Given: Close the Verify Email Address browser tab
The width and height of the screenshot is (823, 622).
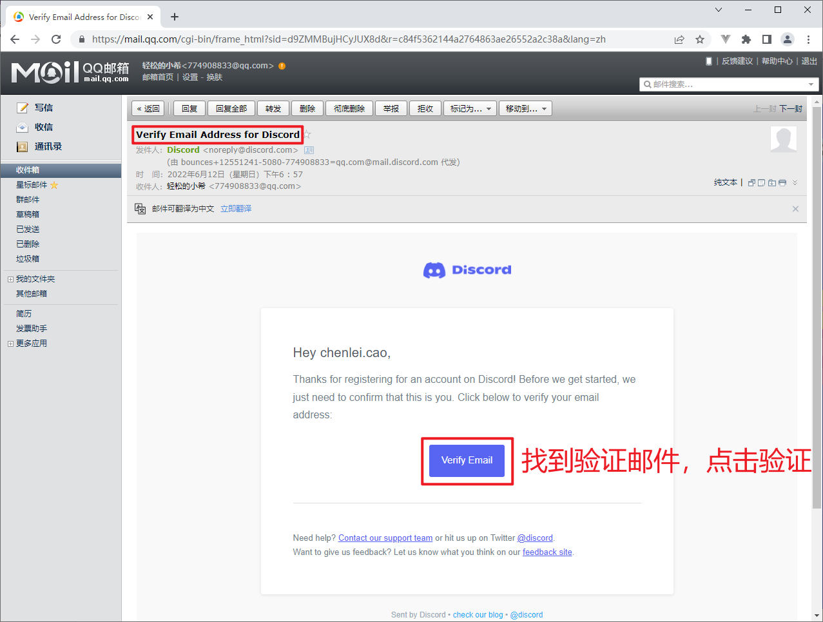Looking at the screenshot, I should (x=151, y=17).
